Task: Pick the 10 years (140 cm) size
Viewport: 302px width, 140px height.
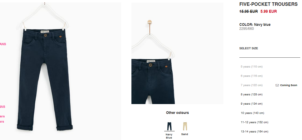Action: tap(252, 113)
